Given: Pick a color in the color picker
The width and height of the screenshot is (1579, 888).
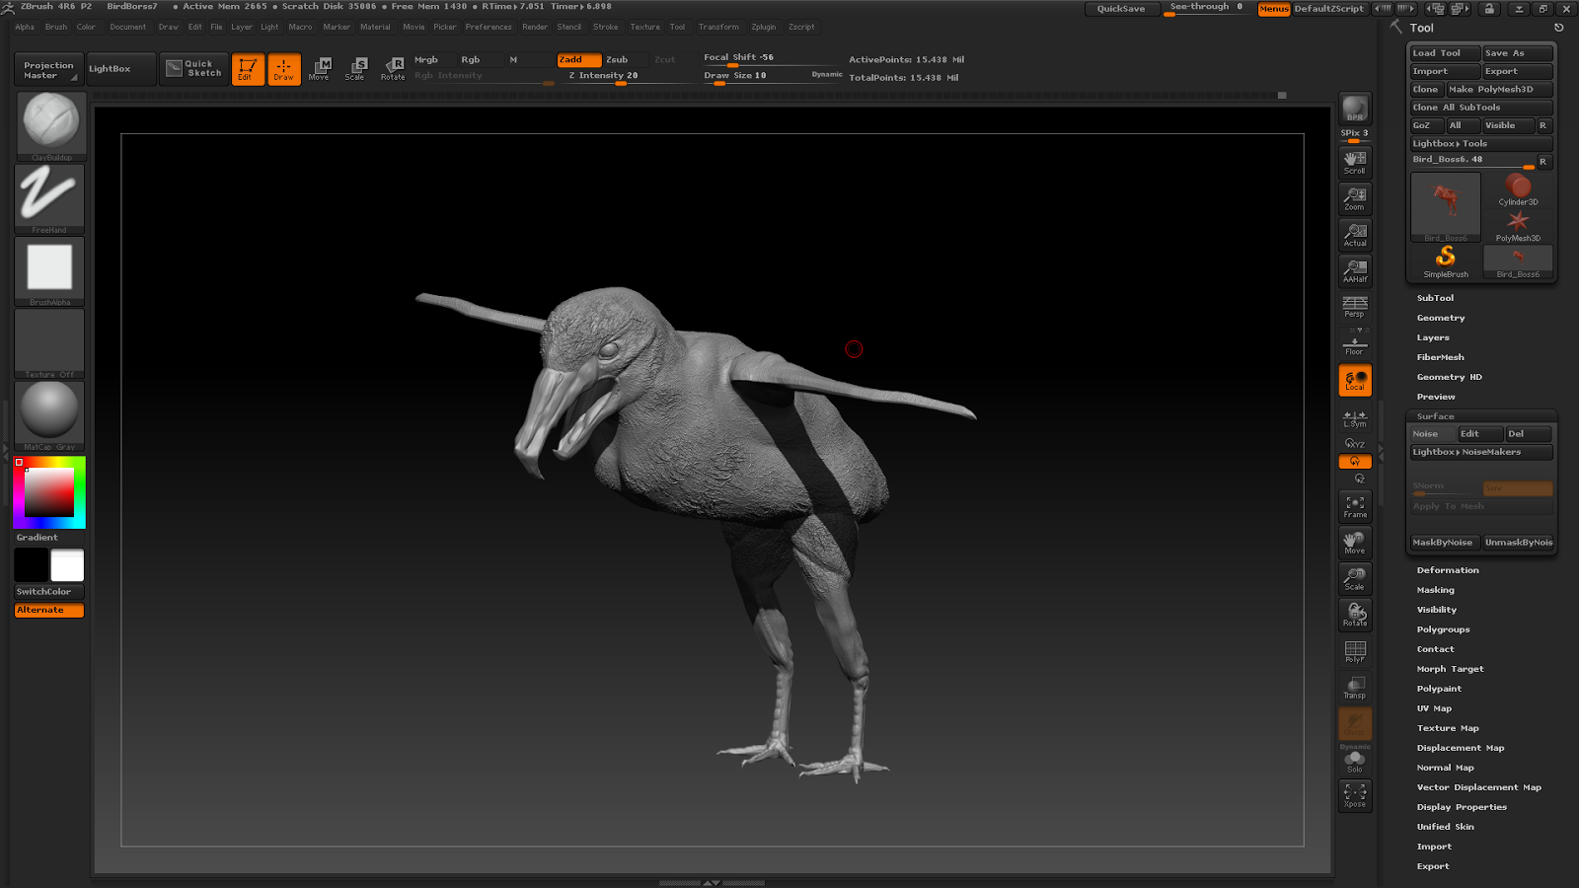Looking at the screenshot, I should click(49, 491).
